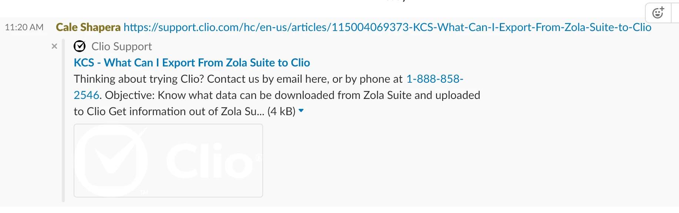Remove the Clio Support link preview
This screenshot has height=213, width=679.
(54, 46)
